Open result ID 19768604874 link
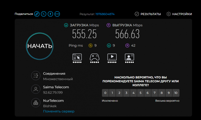This screenshot has width=201, height=120. tap(105, 14)
